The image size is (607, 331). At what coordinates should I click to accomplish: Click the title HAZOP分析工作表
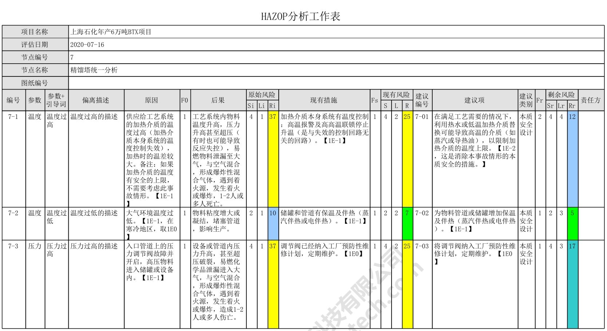click(x=301, y=16)
